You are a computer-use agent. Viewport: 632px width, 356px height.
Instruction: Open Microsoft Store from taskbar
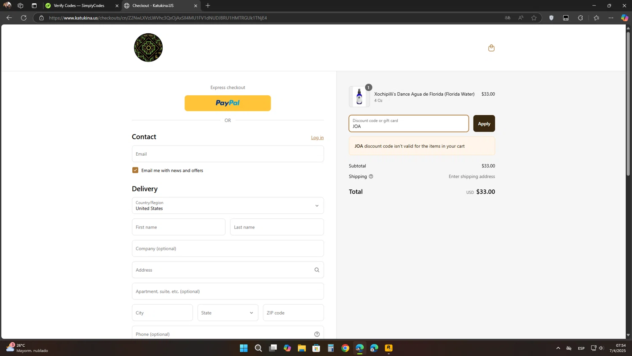pos(316,348)
